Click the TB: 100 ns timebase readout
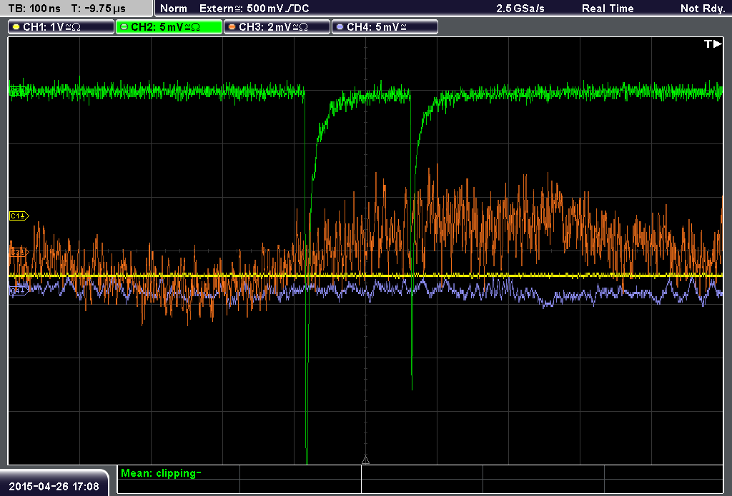This screenshot has width=732, height=496. 34,9
